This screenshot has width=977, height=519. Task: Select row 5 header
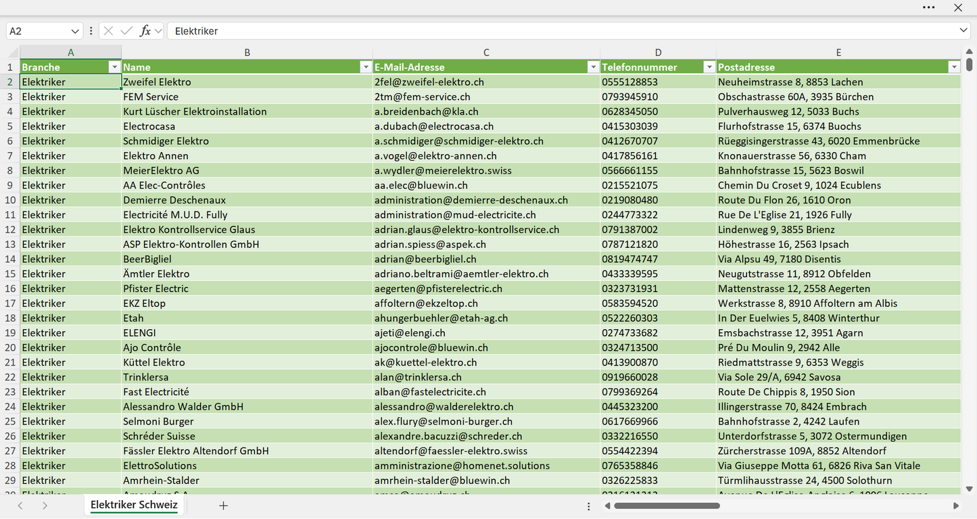[x=10, y=126]
